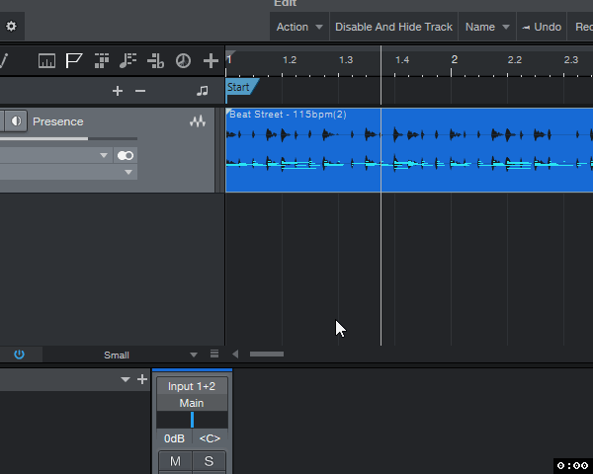Open the Chord track icon
The image size is (593, 474).
point(127,60)
